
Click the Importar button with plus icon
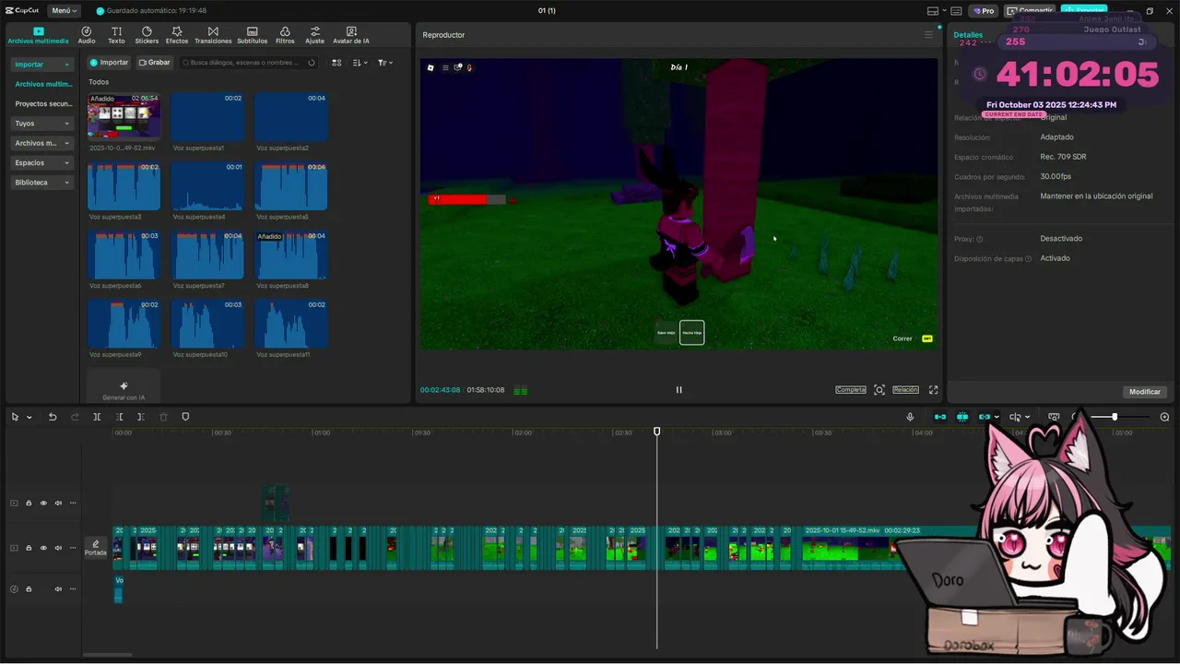(x=109, y=63)
